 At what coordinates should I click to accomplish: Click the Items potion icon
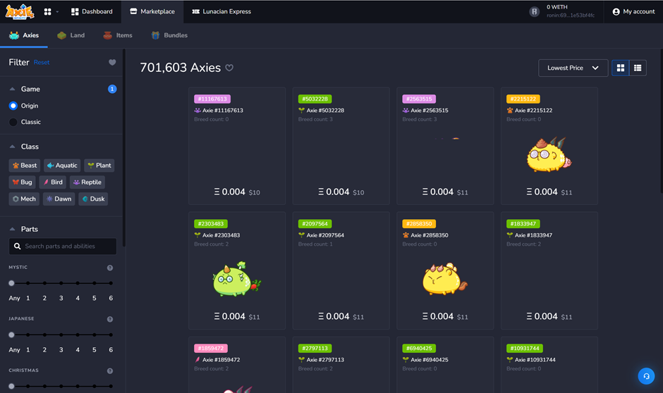point(108,35)
